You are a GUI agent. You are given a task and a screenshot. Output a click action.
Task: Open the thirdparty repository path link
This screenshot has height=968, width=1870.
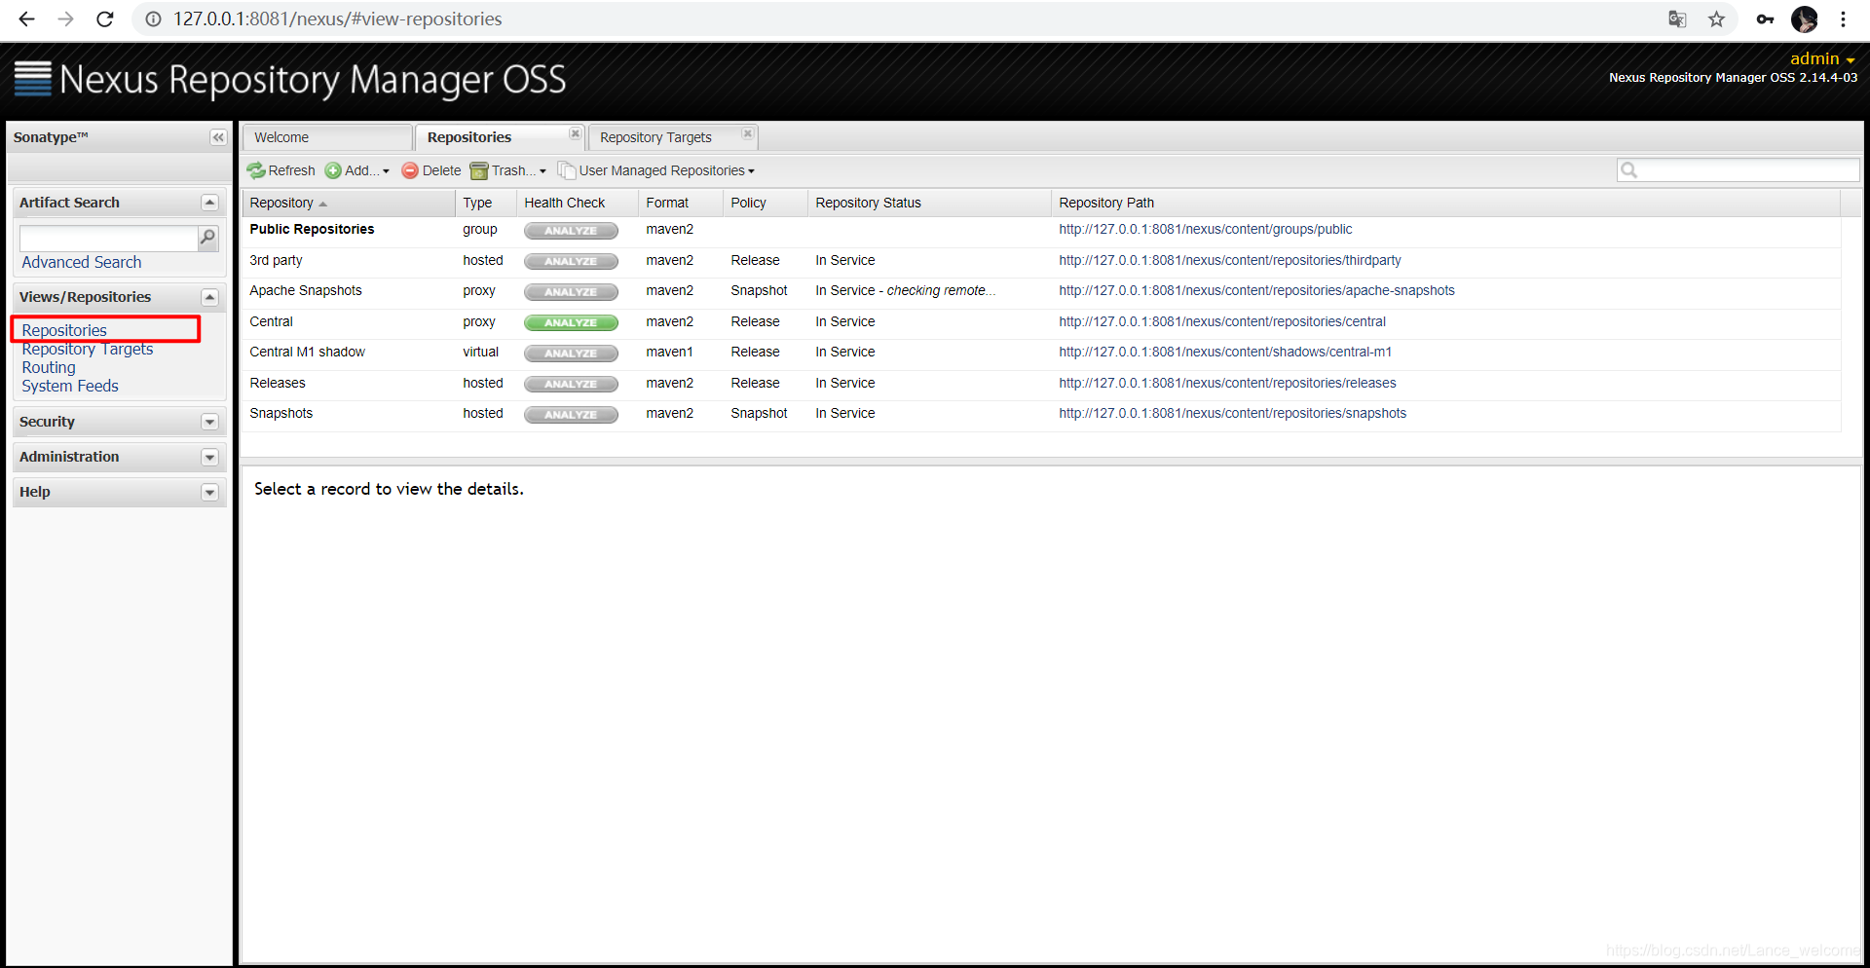(1230, 260)
